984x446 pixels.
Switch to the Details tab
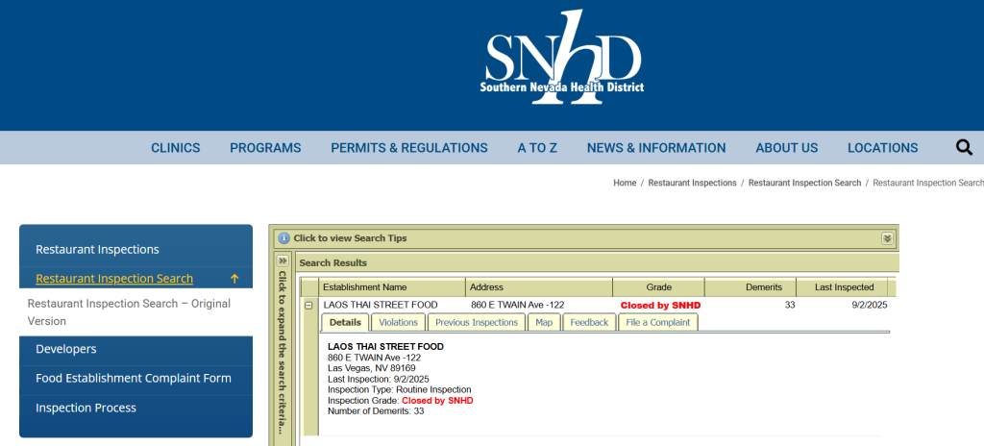345,322
